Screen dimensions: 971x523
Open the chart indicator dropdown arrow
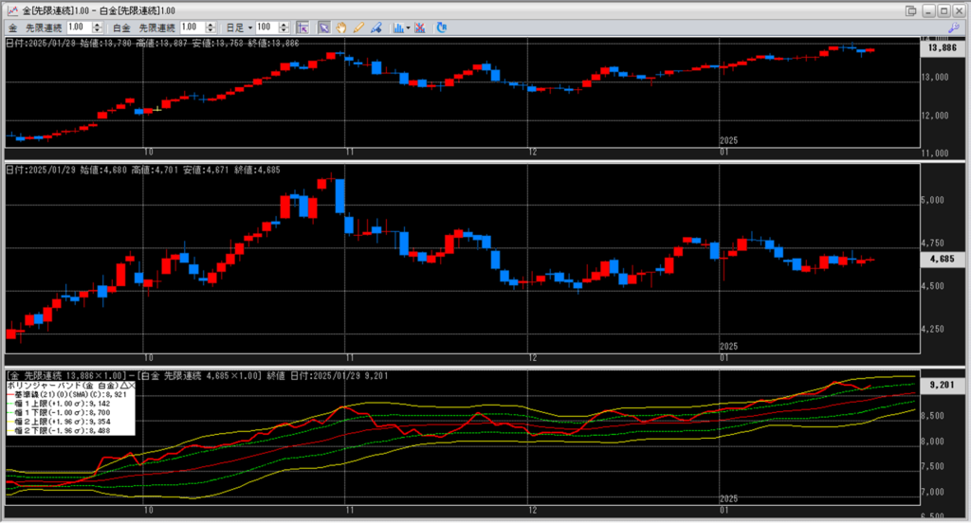point(408,27)
